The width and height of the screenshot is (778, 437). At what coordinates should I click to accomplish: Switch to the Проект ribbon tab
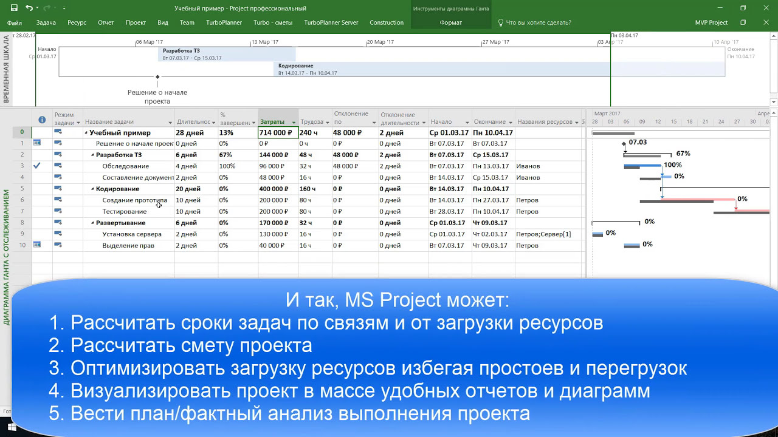click(x=136, y=22)
